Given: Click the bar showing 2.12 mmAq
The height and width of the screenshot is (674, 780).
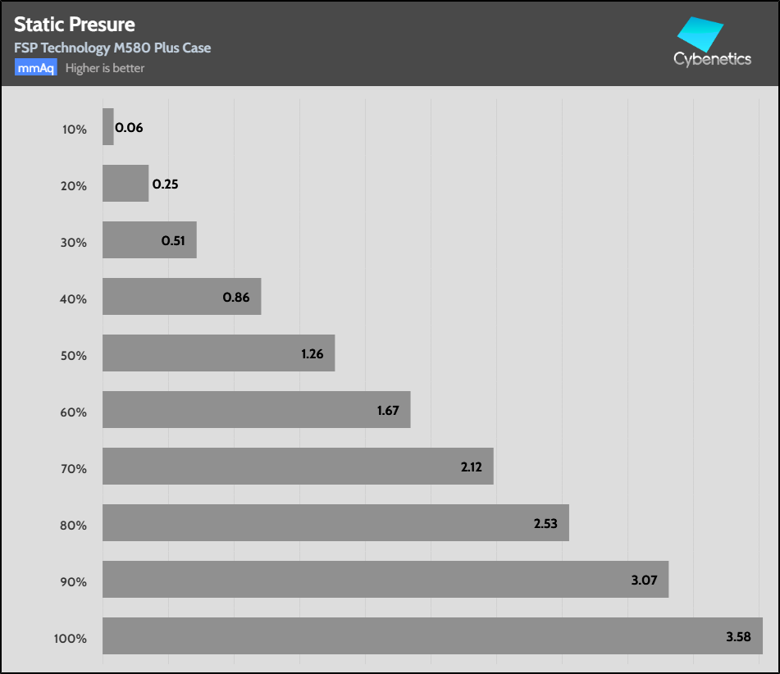Looking at the screenshot, I should pyautogui.click(x=298, y=467).
